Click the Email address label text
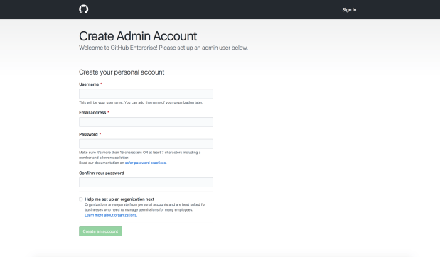Viewport: 440px width, 257px height. [x=92, y=113]
